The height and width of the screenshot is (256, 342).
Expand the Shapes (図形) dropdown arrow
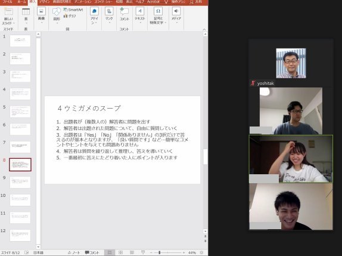click(x=57, y=23)
